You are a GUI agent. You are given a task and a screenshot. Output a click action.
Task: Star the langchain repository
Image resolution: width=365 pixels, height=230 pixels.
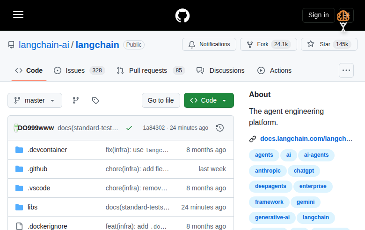[329, 44]
